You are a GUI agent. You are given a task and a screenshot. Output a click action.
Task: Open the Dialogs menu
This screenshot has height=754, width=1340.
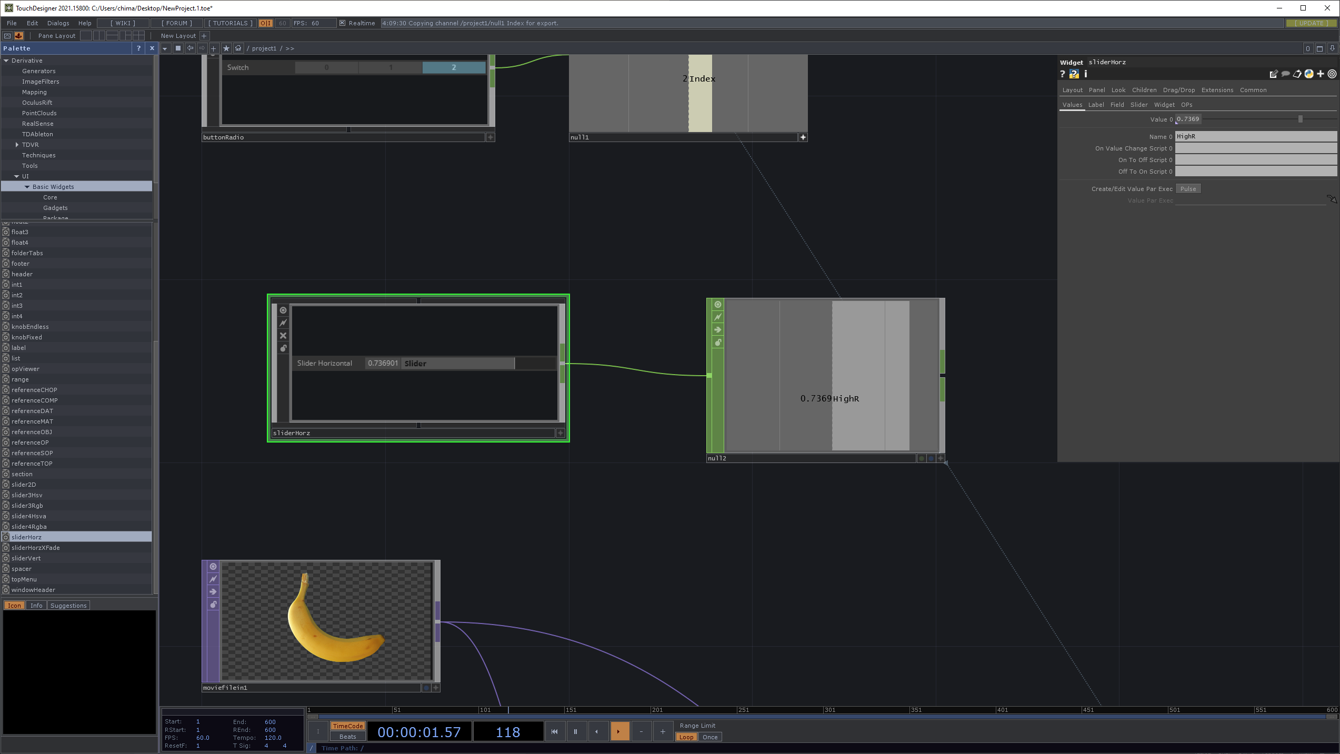58,23
